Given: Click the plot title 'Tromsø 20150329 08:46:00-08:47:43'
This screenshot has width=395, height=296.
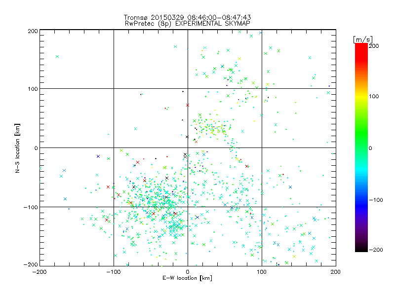Looking at the screenshot, I should (188, 17).
